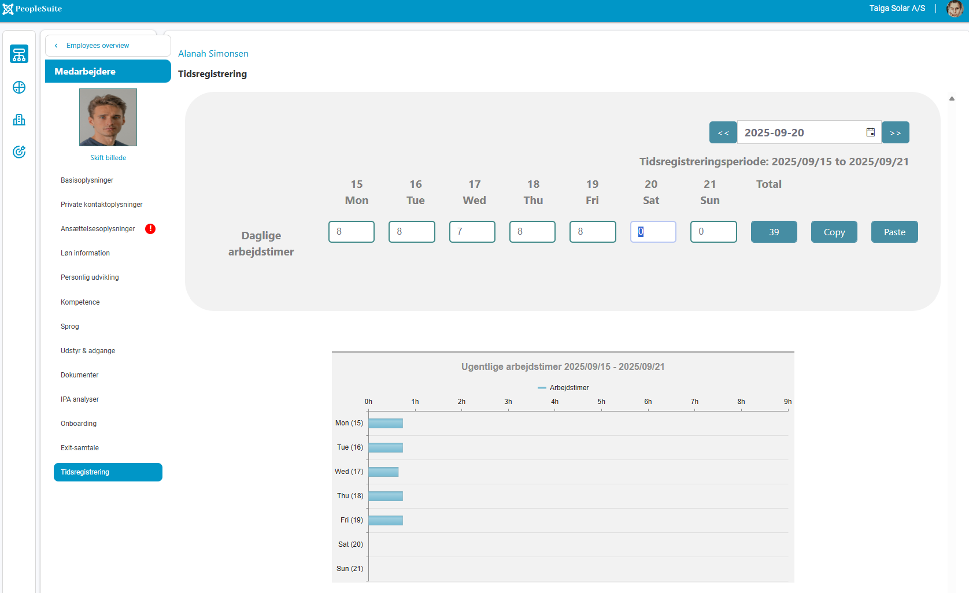Click the scroll up arrow at right

point(952,99)
